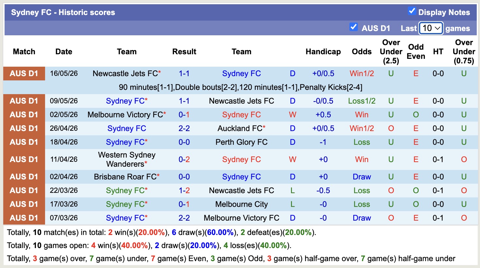480x268 pixels.
Task: Toggle the Display Notes checkbox
Action: coord(412,11)
